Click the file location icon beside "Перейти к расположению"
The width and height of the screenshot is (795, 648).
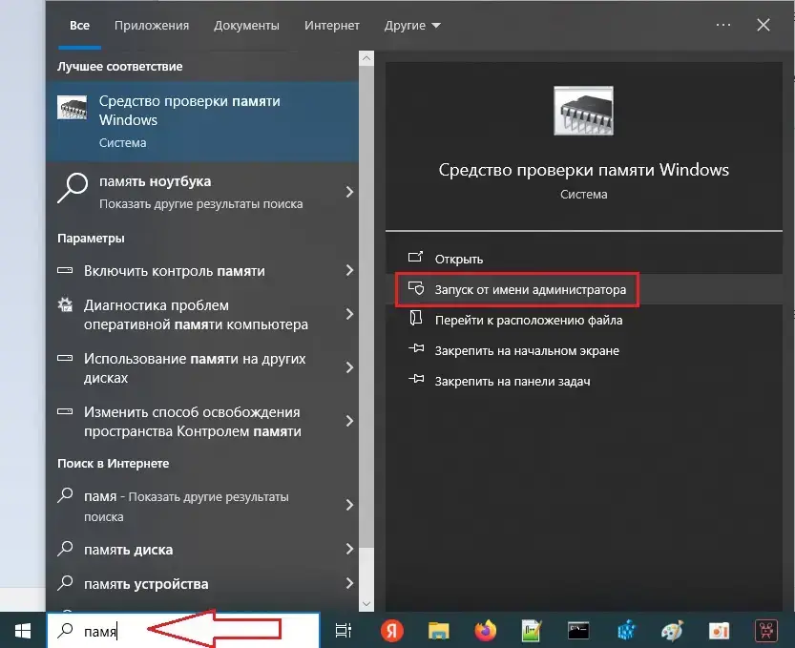(x=416, y=318)
